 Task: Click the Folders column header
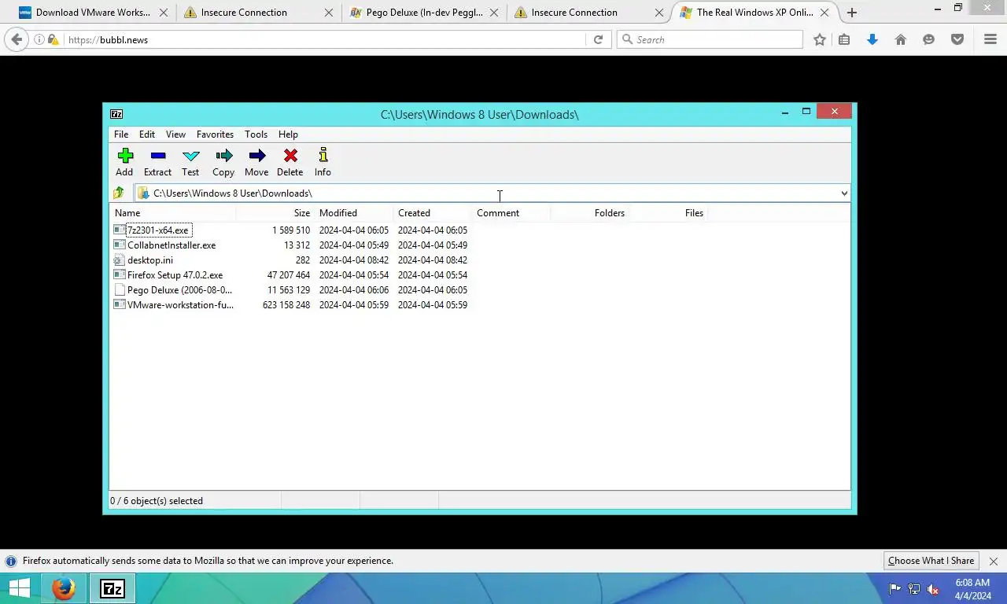click(x=590, y=213)
